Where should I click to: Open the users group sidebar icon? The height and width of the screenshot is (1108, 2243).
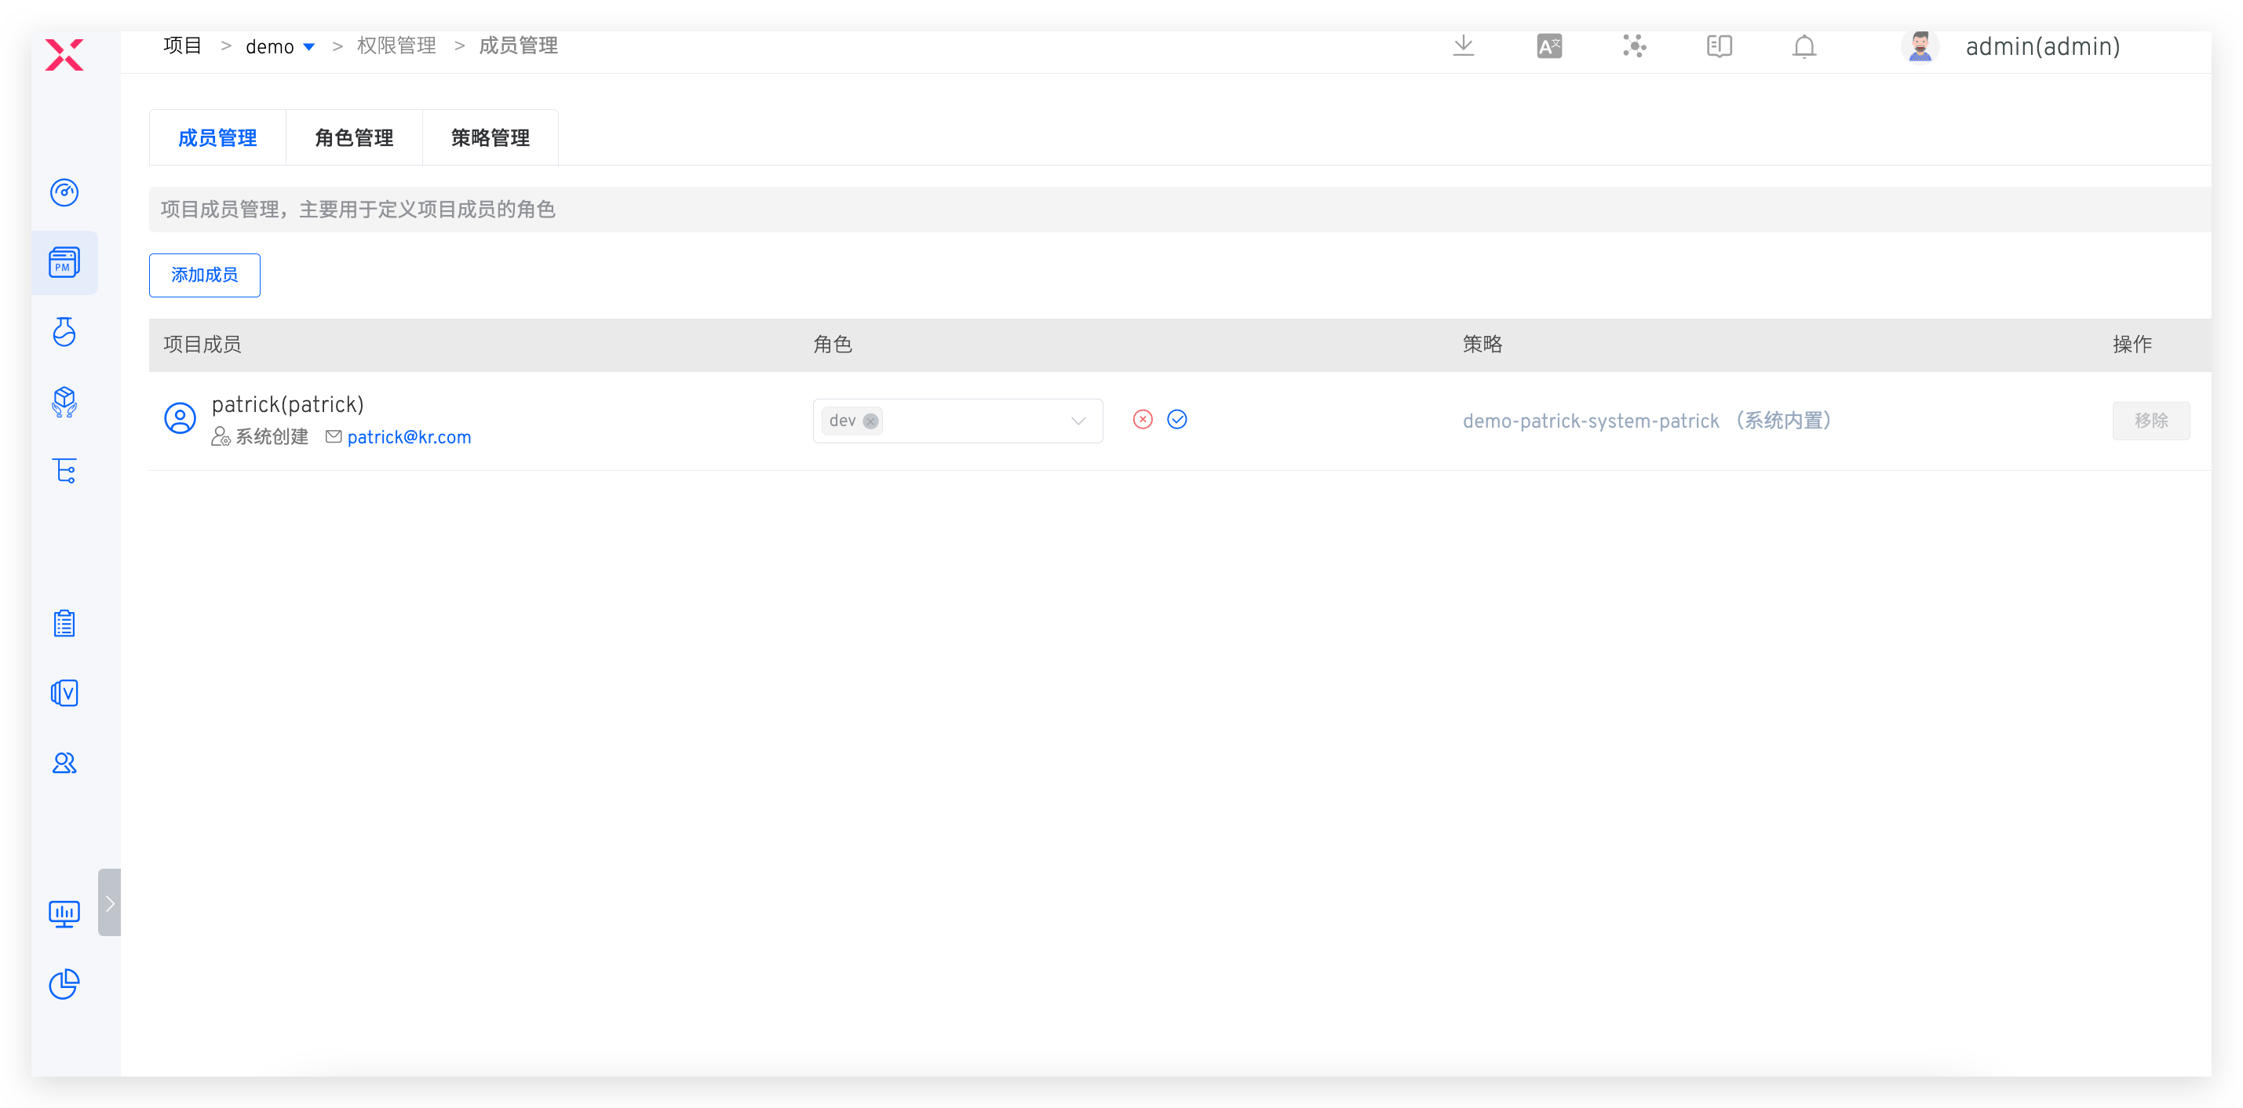[64, 763]
